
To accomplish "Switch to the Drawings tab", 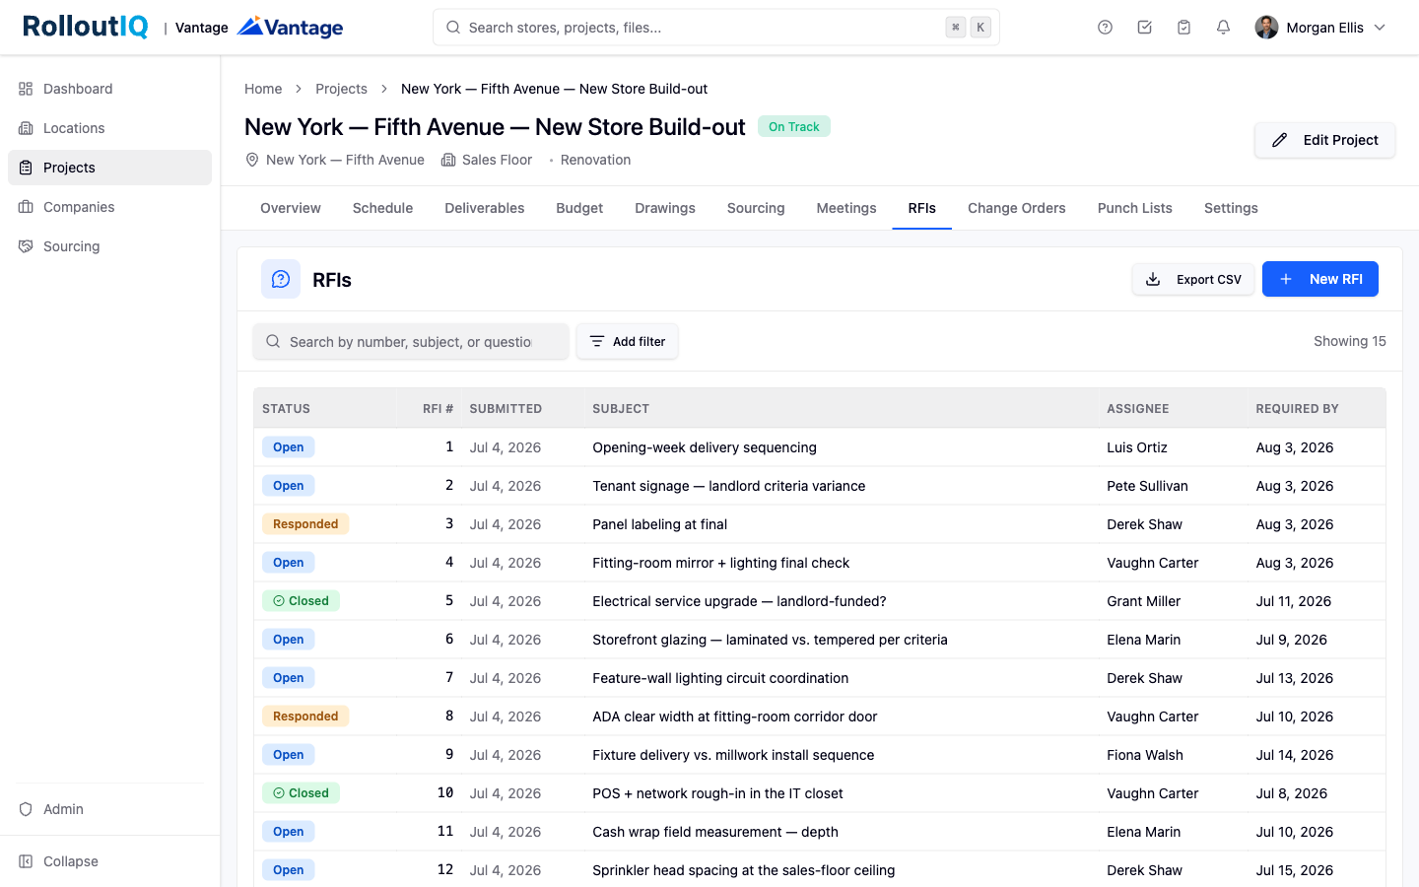I will pyautogui.click(x=665, y=208).
